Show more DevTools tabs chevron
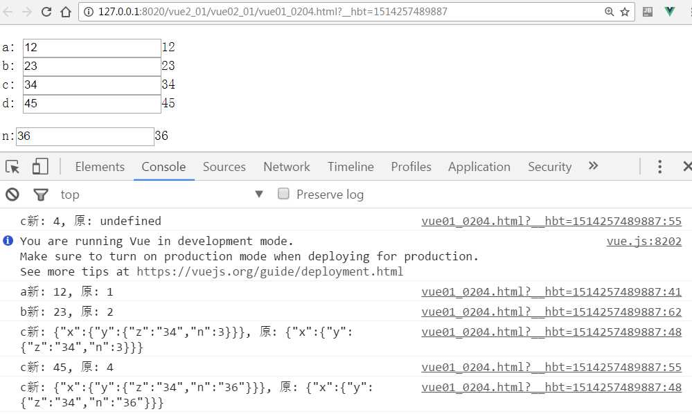The height and width of the screenshot is (414, 692). tap(593, 165)
